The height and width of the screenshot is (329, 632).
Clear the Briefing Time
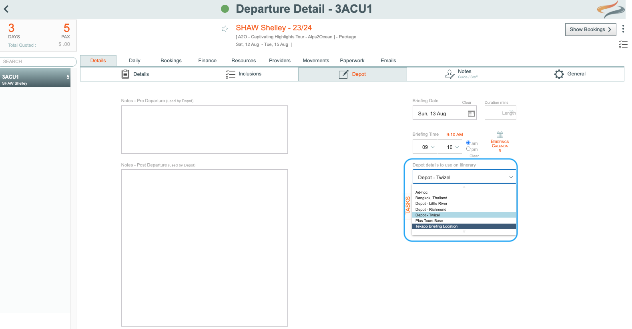[x=474, y=156]
